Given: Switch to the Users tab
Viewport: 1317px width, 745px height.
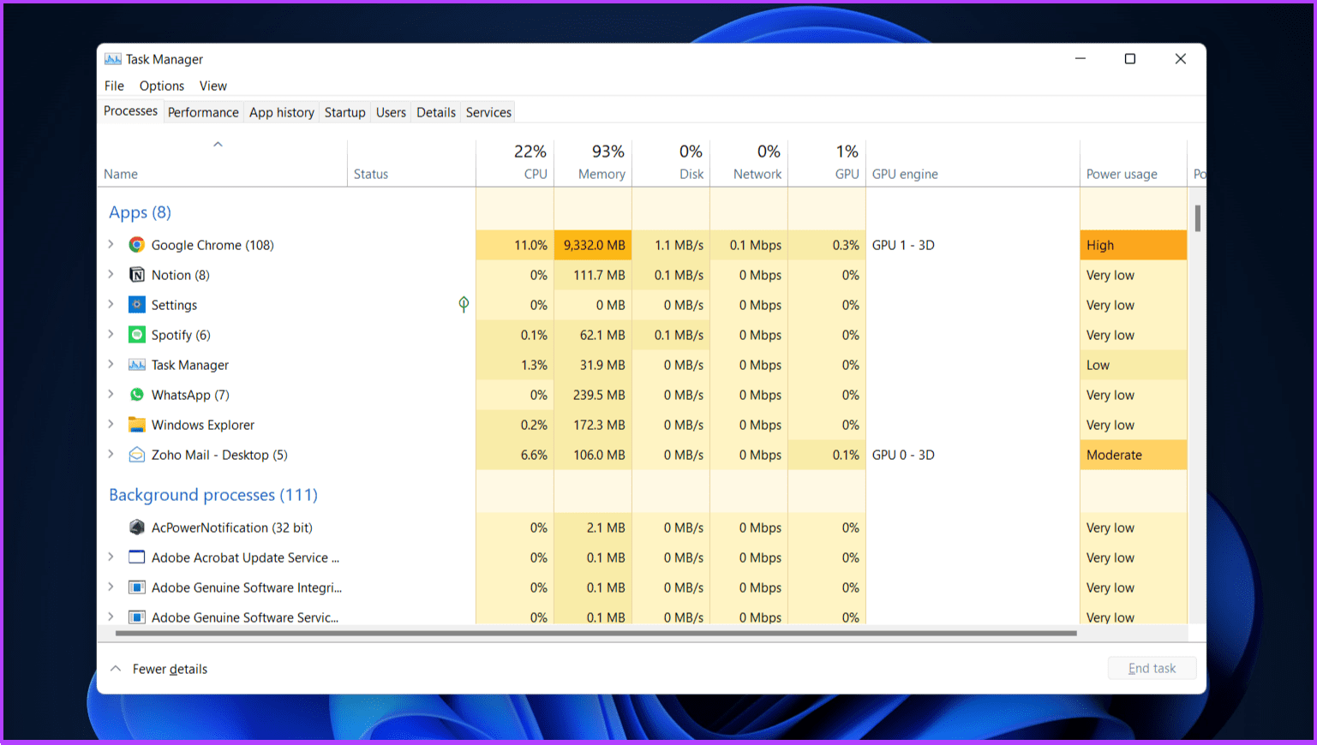Looking at the screenshot, I should tap(391, 112).
